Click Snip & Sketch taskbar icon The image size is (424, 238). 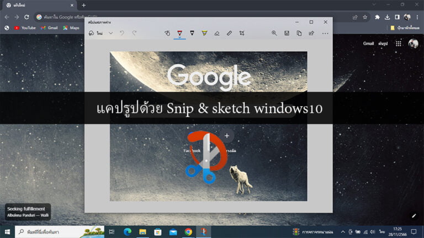(x=204, y=232)
